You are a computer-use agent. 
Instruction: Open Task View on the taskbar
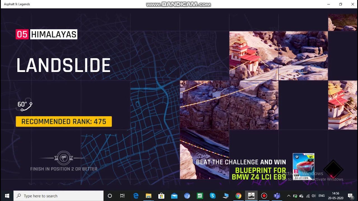tap(122, 196)
